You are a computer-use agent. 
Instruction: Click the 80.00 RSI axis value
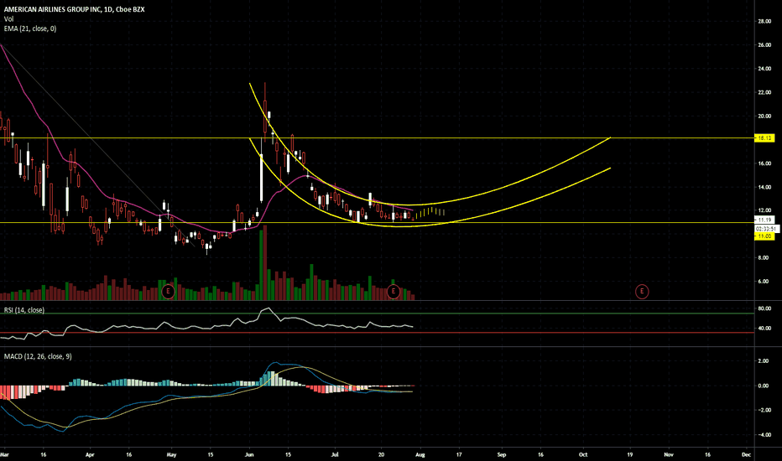tap(764, 308)
